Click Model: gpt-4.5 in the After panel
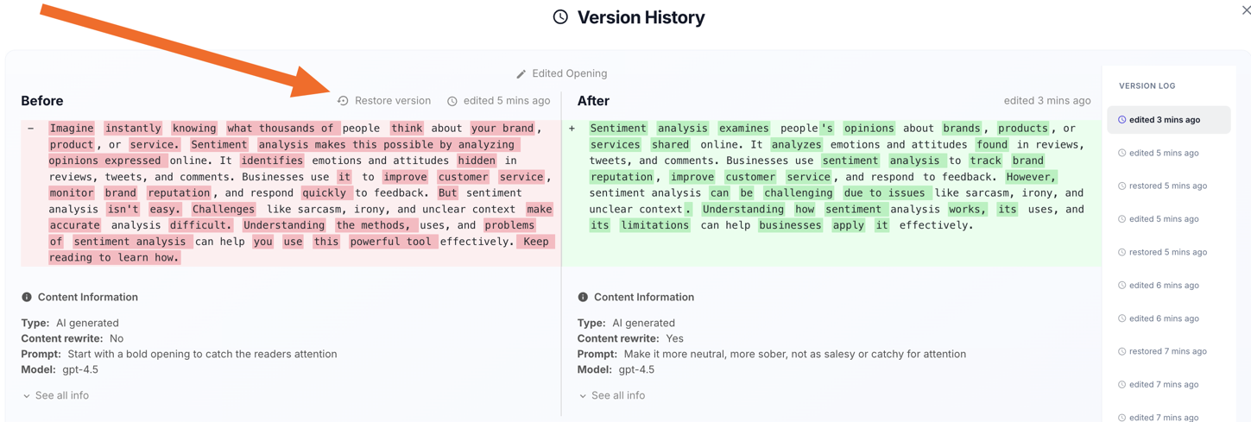1251x422 pixels. pos(616,369)
